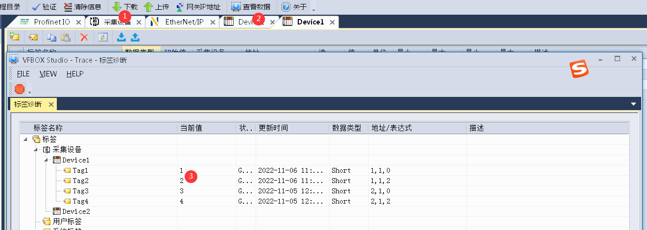647x230 pixels.
Task: Select the 用户标签 tree node
Action: point(67,222)
